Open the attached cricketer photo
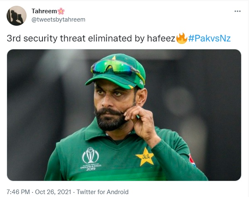Viewport: 249px width, 197px height. tap(124, 115)
